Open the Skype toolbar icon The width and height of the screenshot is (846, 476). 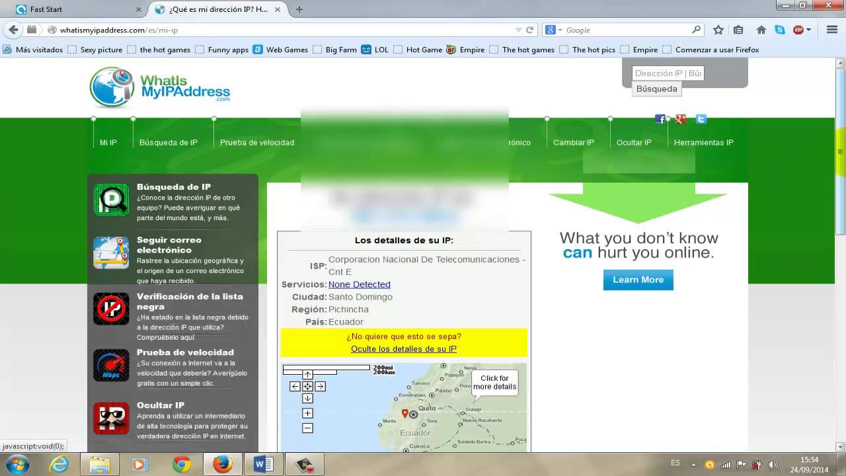click(780, 30)
